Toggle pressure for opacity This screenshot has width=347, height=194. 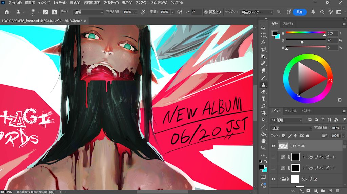143,12
